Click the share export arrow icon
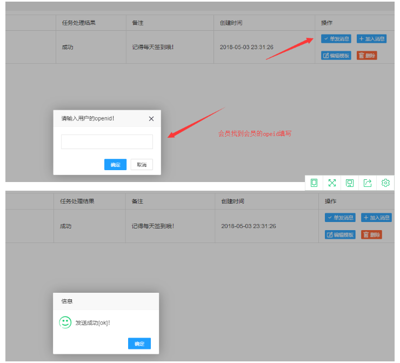Viewport: 400px width, 363px height. [368, 183]
